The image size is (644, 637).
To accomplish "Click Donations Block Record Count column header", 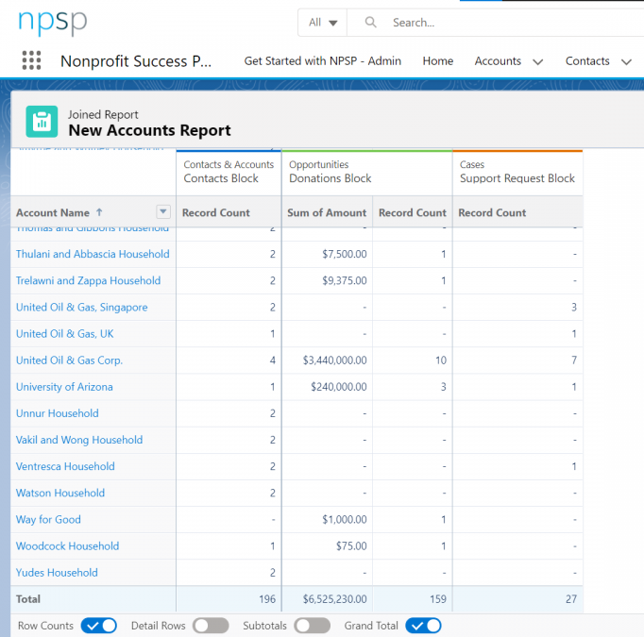I will pyautogui.click(x=413, y=212).
